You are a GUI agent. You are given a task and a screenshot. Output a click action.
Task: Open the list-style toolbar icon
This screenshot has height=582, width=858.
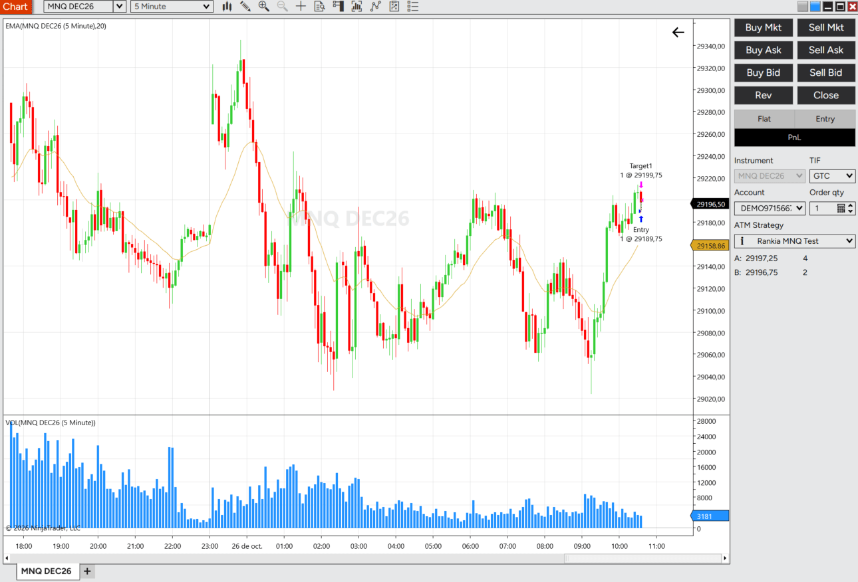413,7
